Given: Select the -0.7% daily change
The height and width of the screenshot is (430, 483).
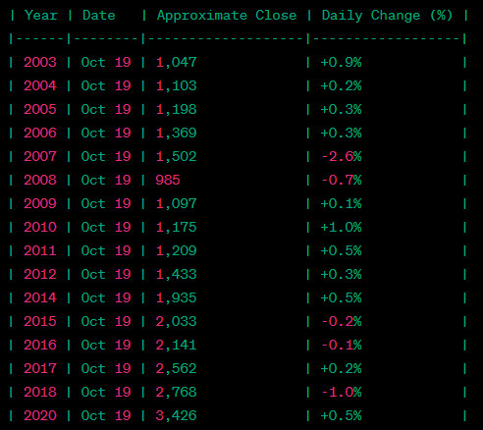Looking at the screenshot, I should tap(342, 180).
